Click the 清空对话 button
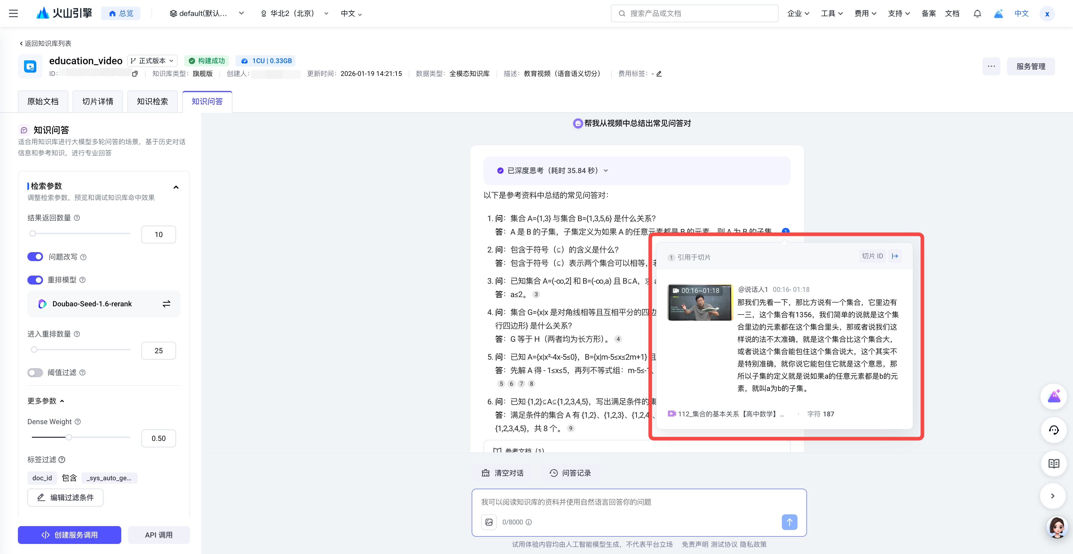The image size is (1073, 554). (x=503, y=473)
